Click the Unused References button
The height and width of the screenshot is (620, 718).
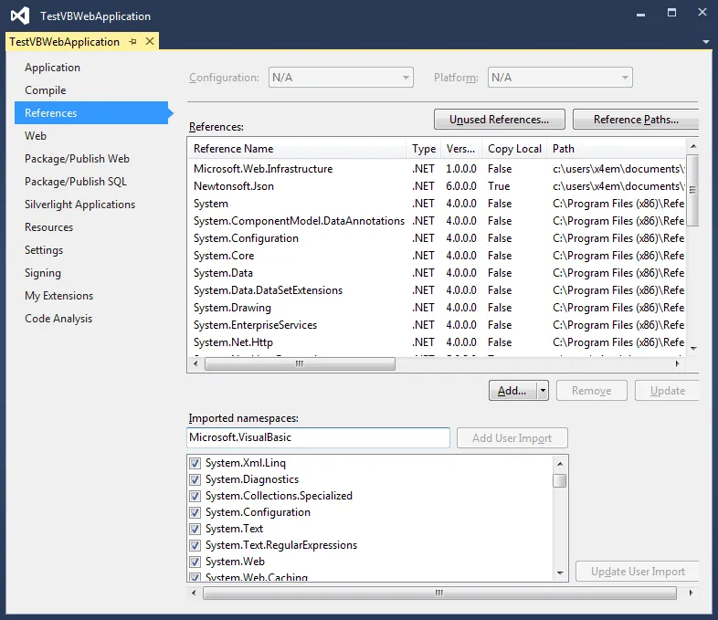point(499,120)
